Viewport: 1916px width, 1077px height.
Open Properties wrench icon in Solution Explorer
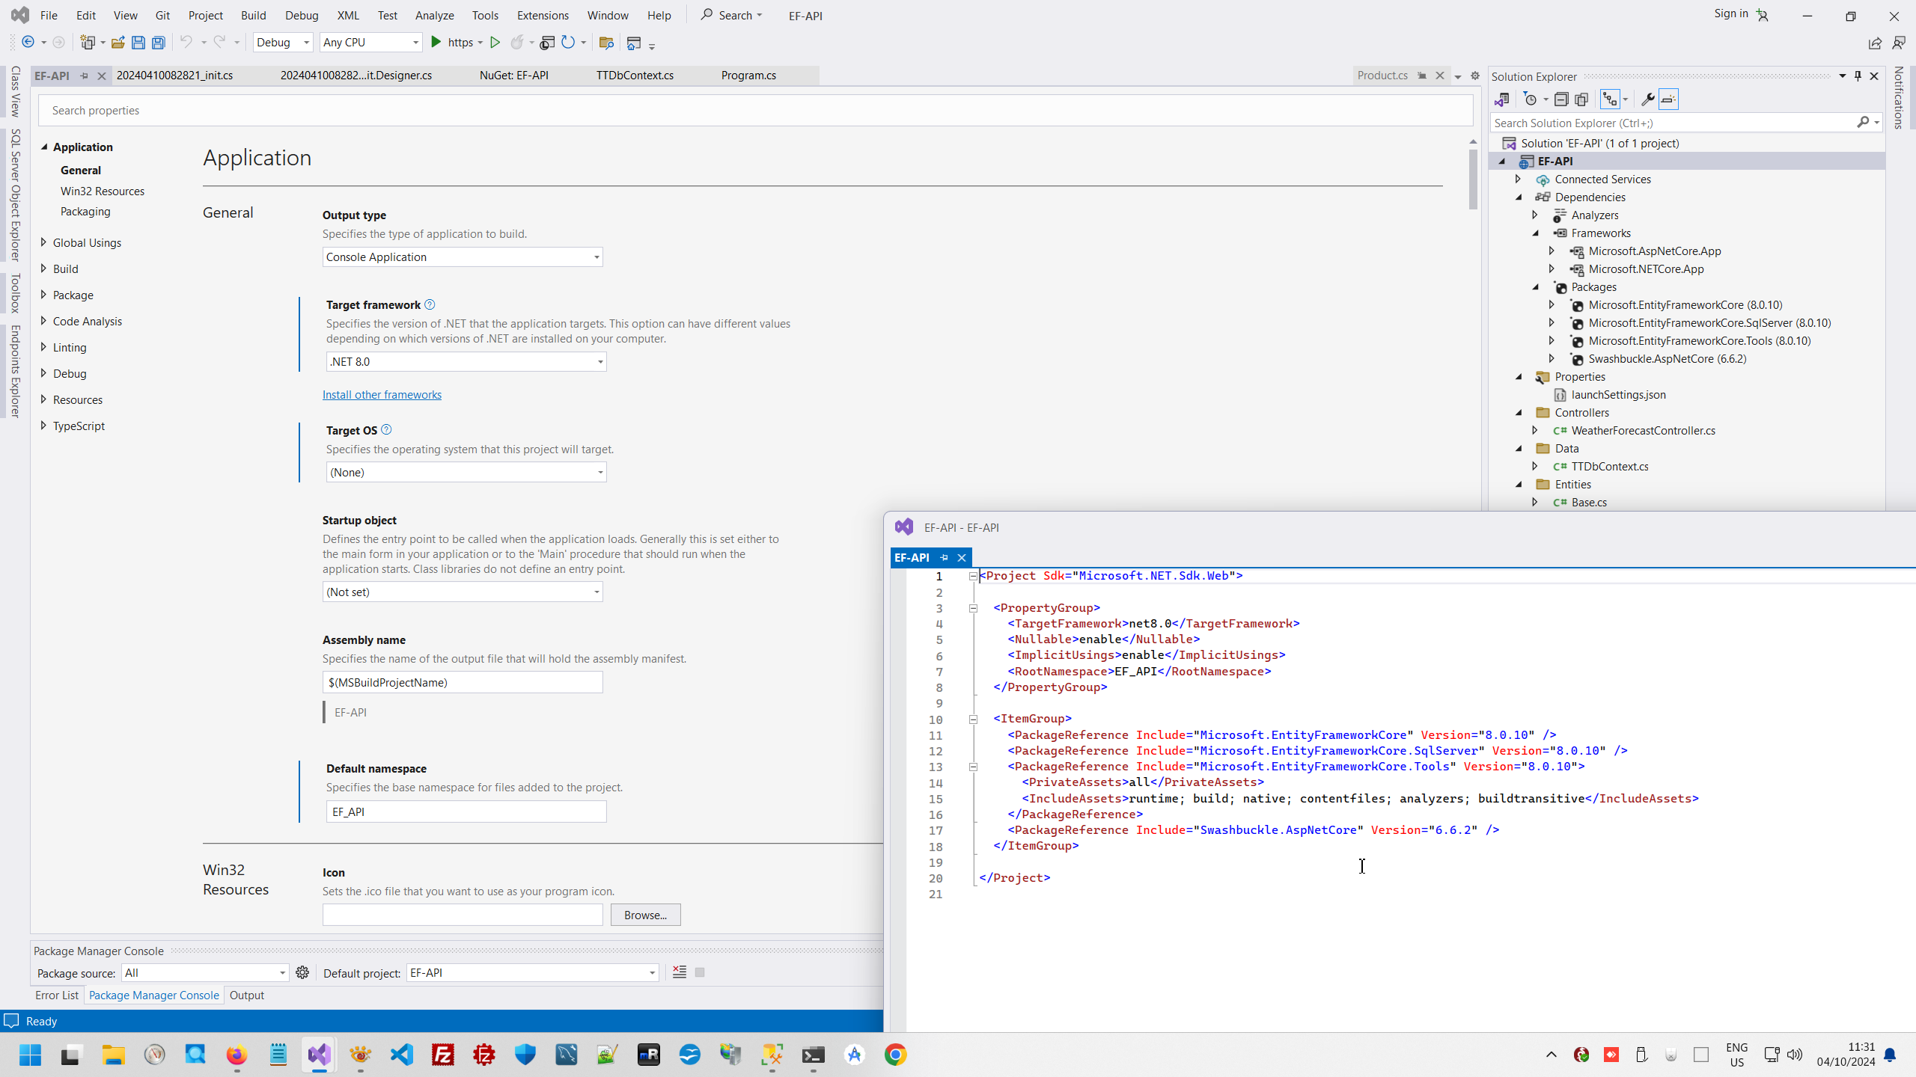click(1647, 99)
